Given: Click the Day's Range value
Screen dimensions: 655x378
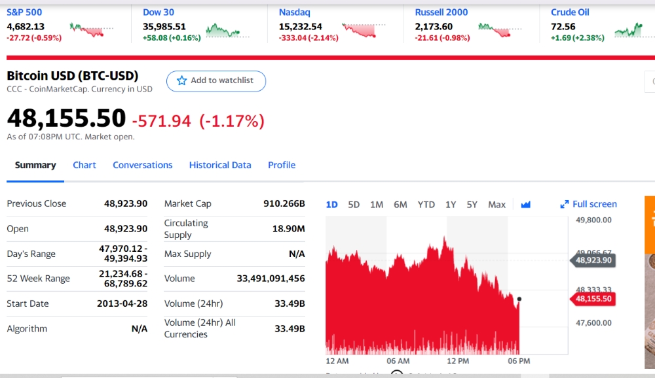Looking at the screenshot, I should (x=123, y=254).
